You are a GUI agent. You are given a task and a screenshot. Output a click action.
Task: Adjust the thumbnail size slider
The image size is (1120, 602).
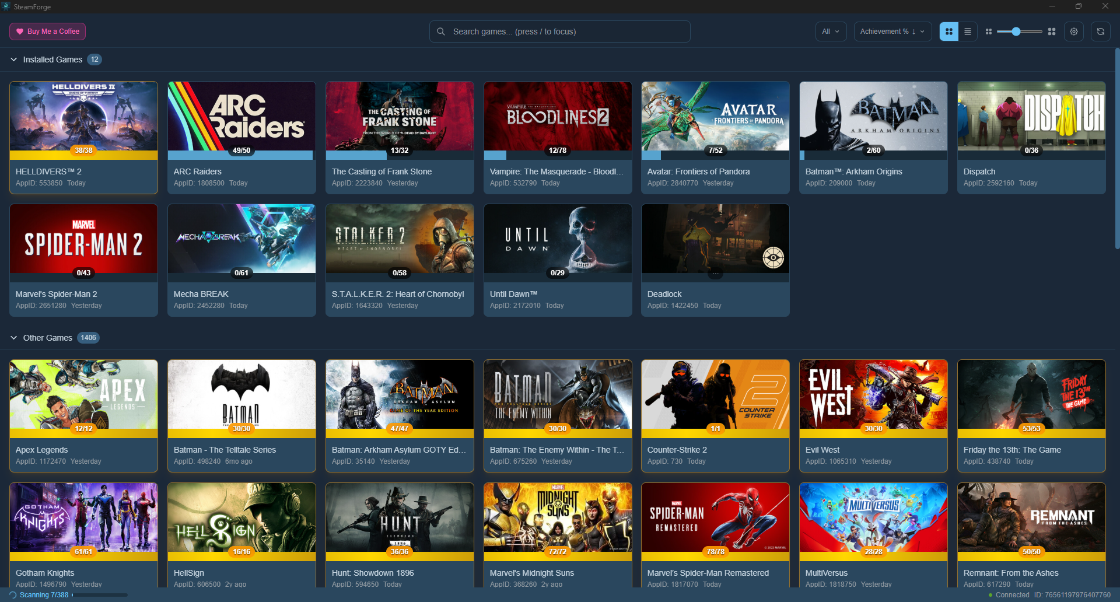tap(1016, 32)
